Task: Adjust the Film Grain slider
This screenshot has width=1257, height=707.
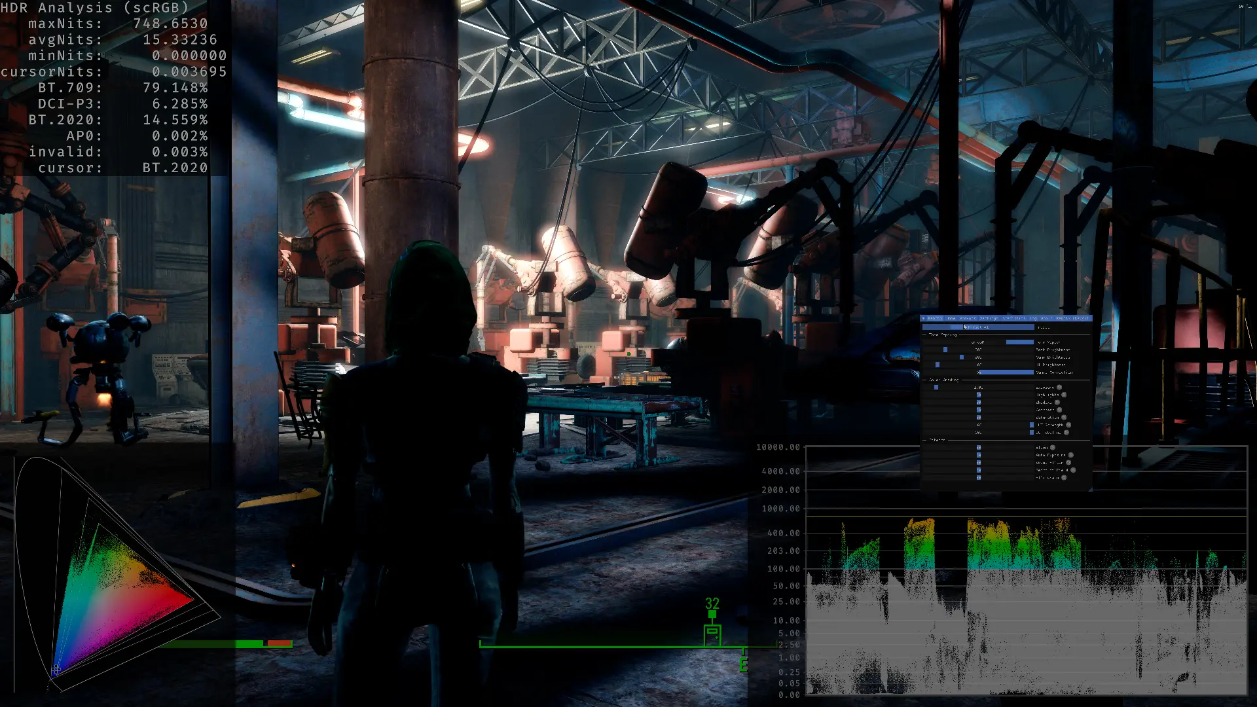Action: coord(978,478)
